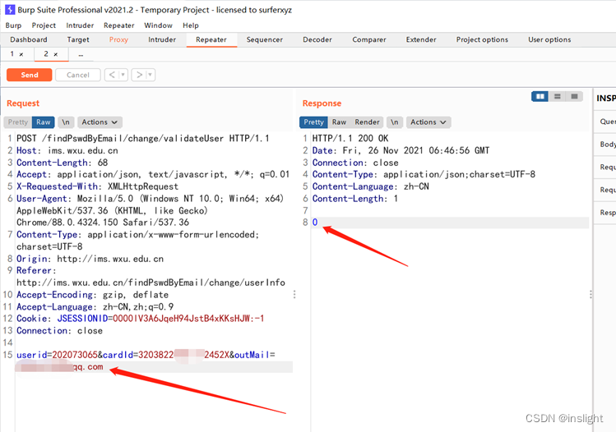Close Repeater tab 1
The width and height of the screenshot is (616, 432).
click(21, 54)
